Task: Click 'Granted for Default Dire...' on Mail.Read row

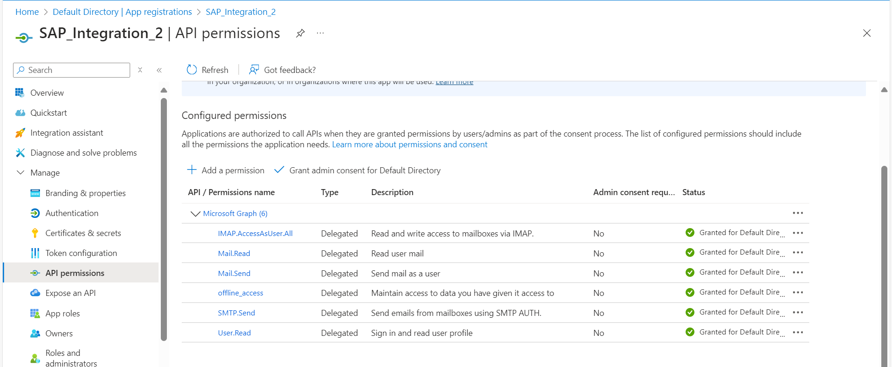Action: pyautogui.click(x=742, y=252)
